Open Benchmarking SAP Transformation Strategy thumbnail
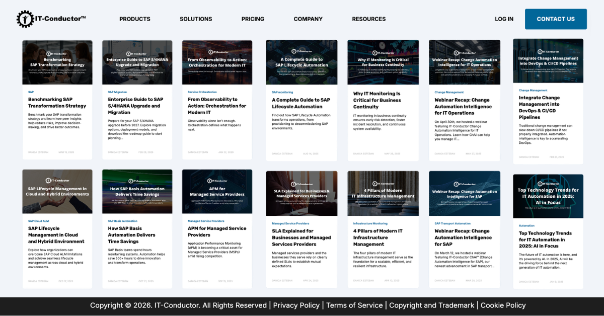This screenshot has height=316, width=604. tap(57, 62)
